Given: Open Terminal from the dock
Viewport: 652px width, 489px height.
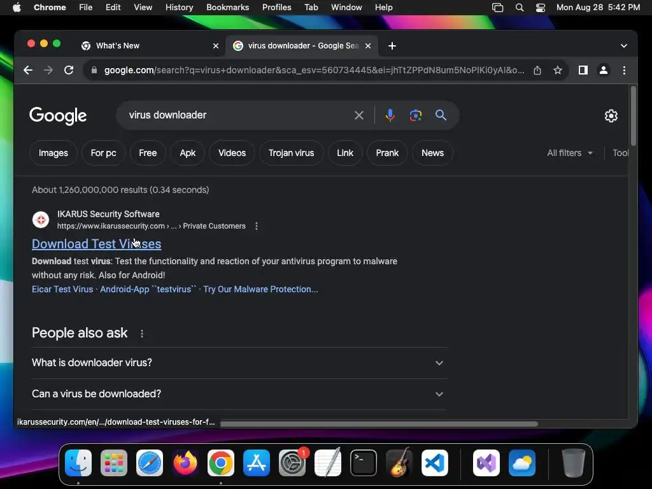Looking at the screenshot, I should point(364,462).
